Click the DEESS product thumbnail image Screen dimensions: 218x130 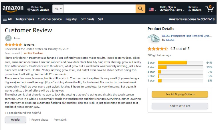[x=154, y=38]
